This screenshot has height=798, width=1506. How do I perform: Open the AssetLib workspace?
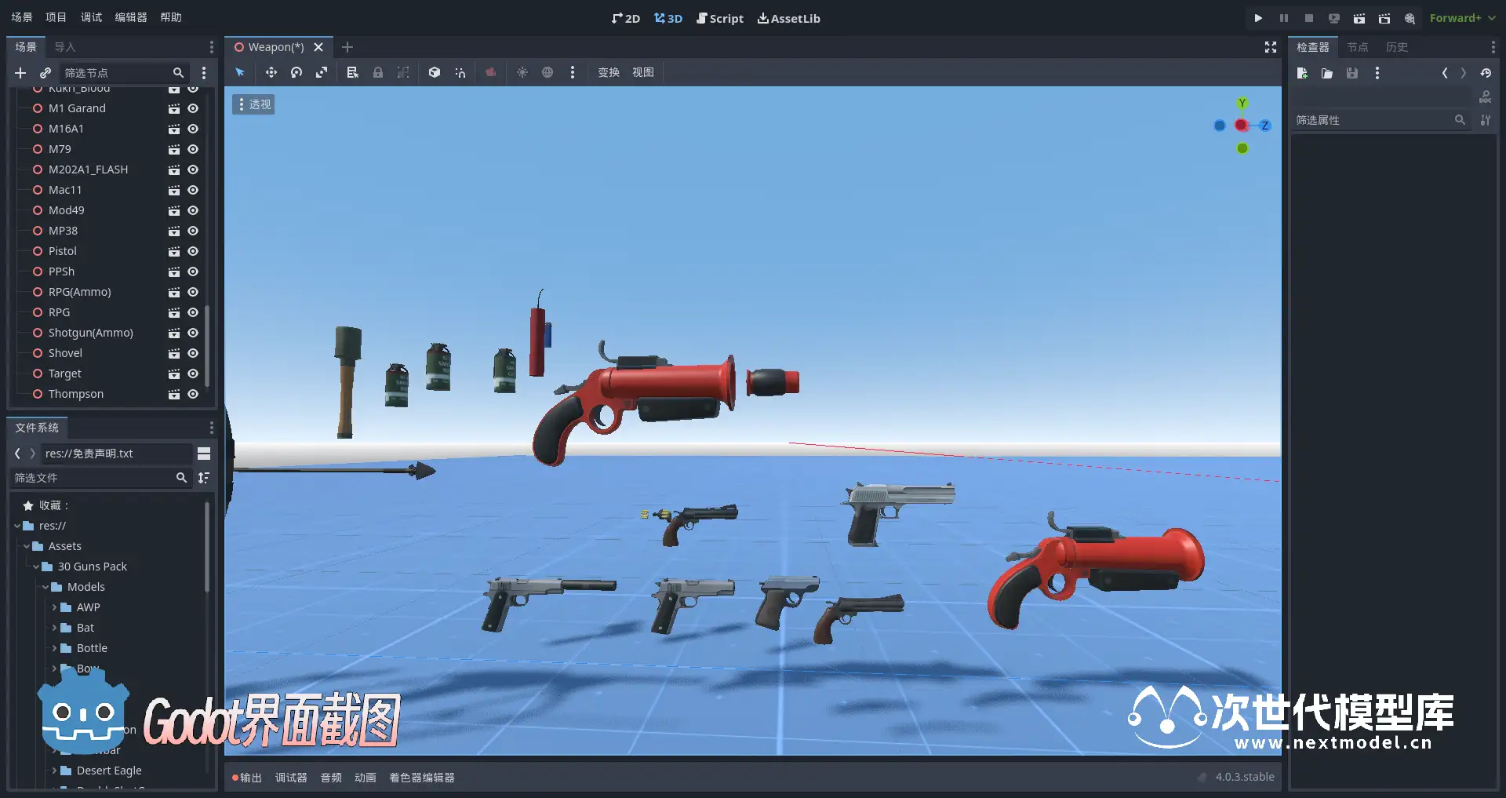788,18
